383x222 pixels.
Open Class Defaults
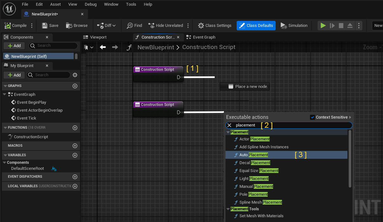click(x=256, y=26)
